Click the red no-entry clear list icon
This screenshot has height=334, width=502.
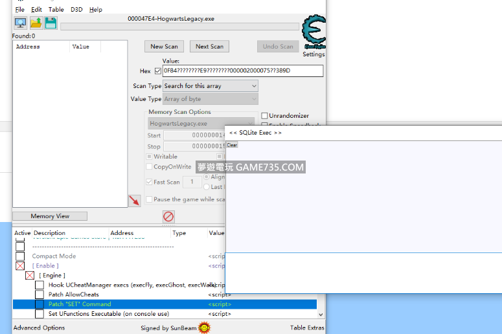pyautogui.click(x=168, y=217)
